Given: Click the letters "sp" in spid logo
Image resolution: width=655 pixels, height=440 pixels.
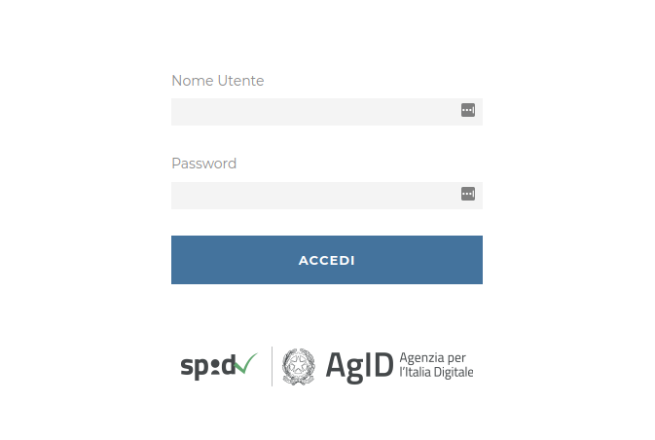Looking at the screenshot, I should pyautogui.click(x=195, y=368).
